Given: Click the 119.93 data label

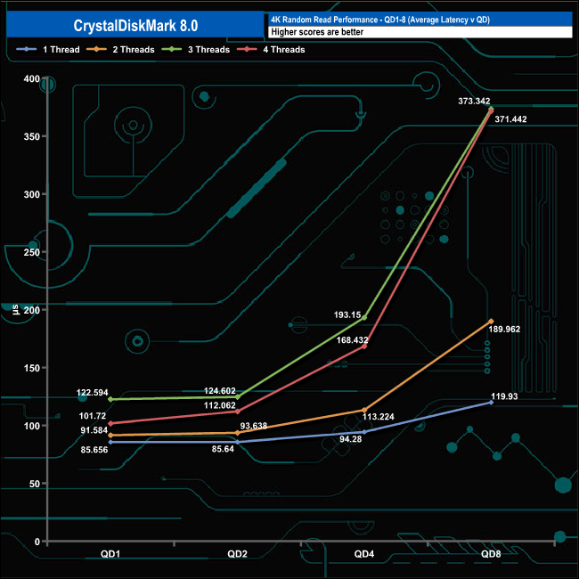Looking at the screenshot, I should (x=504, y=396).
